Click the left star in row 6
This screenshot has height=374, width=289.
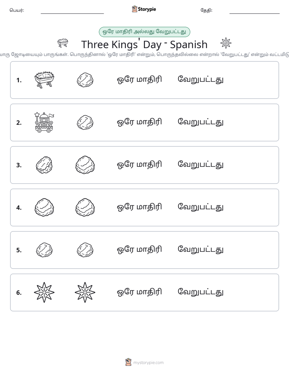pos(44,292)
